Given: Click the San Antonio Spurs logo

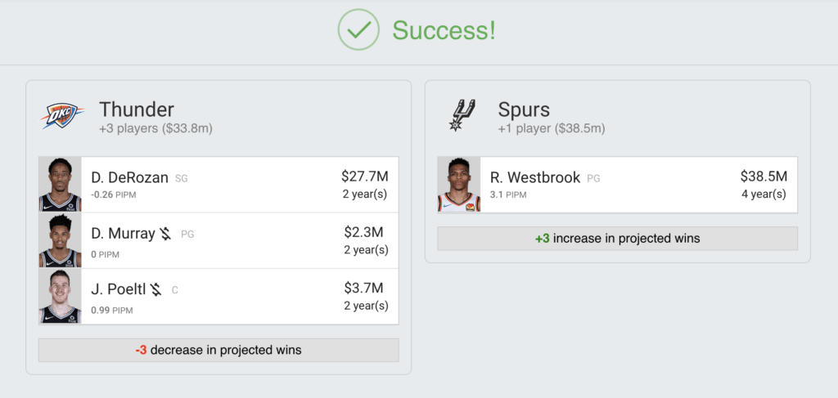Looking at the screenshot, I should click(462, 115).
